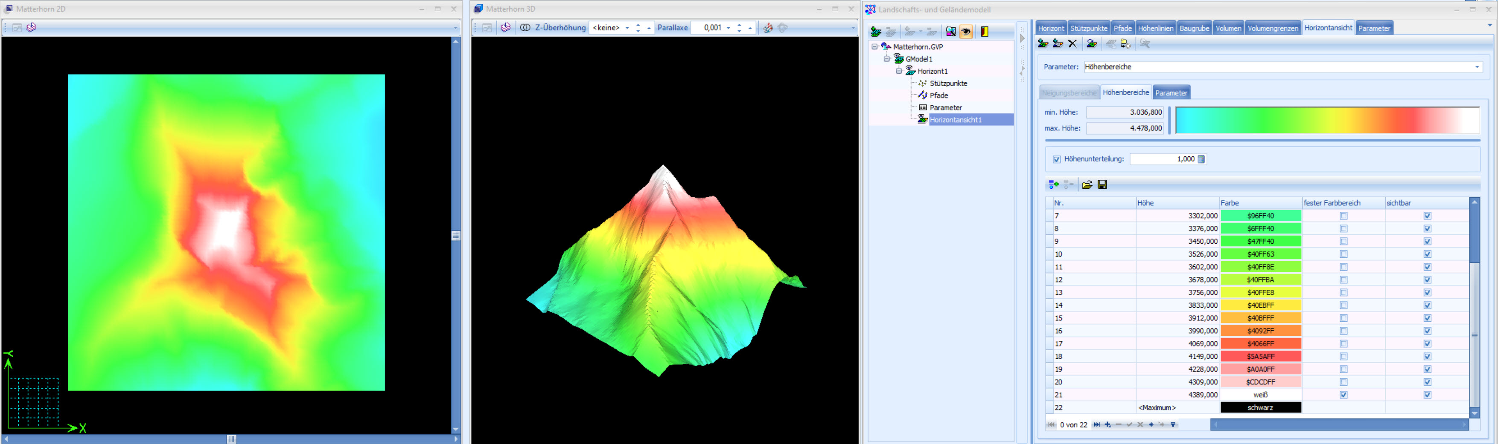Open the Volumengrenzen tab
The width and height of the screenshot is (1498, 444).
click(1272, 29)
